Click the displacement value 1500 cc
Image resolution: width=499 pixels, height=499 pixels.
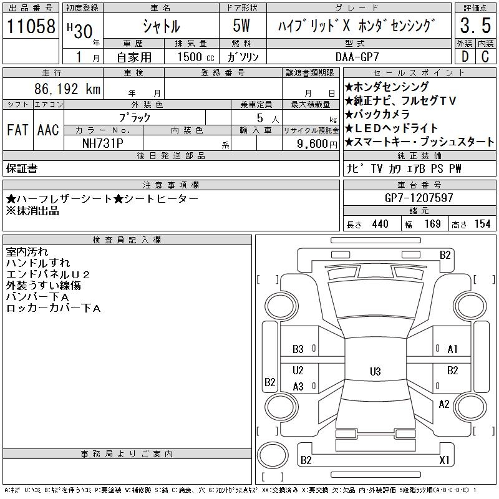click(196, 57)
